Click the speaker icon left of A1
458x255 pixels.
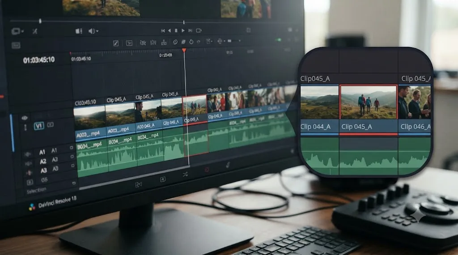coord(28,154)
